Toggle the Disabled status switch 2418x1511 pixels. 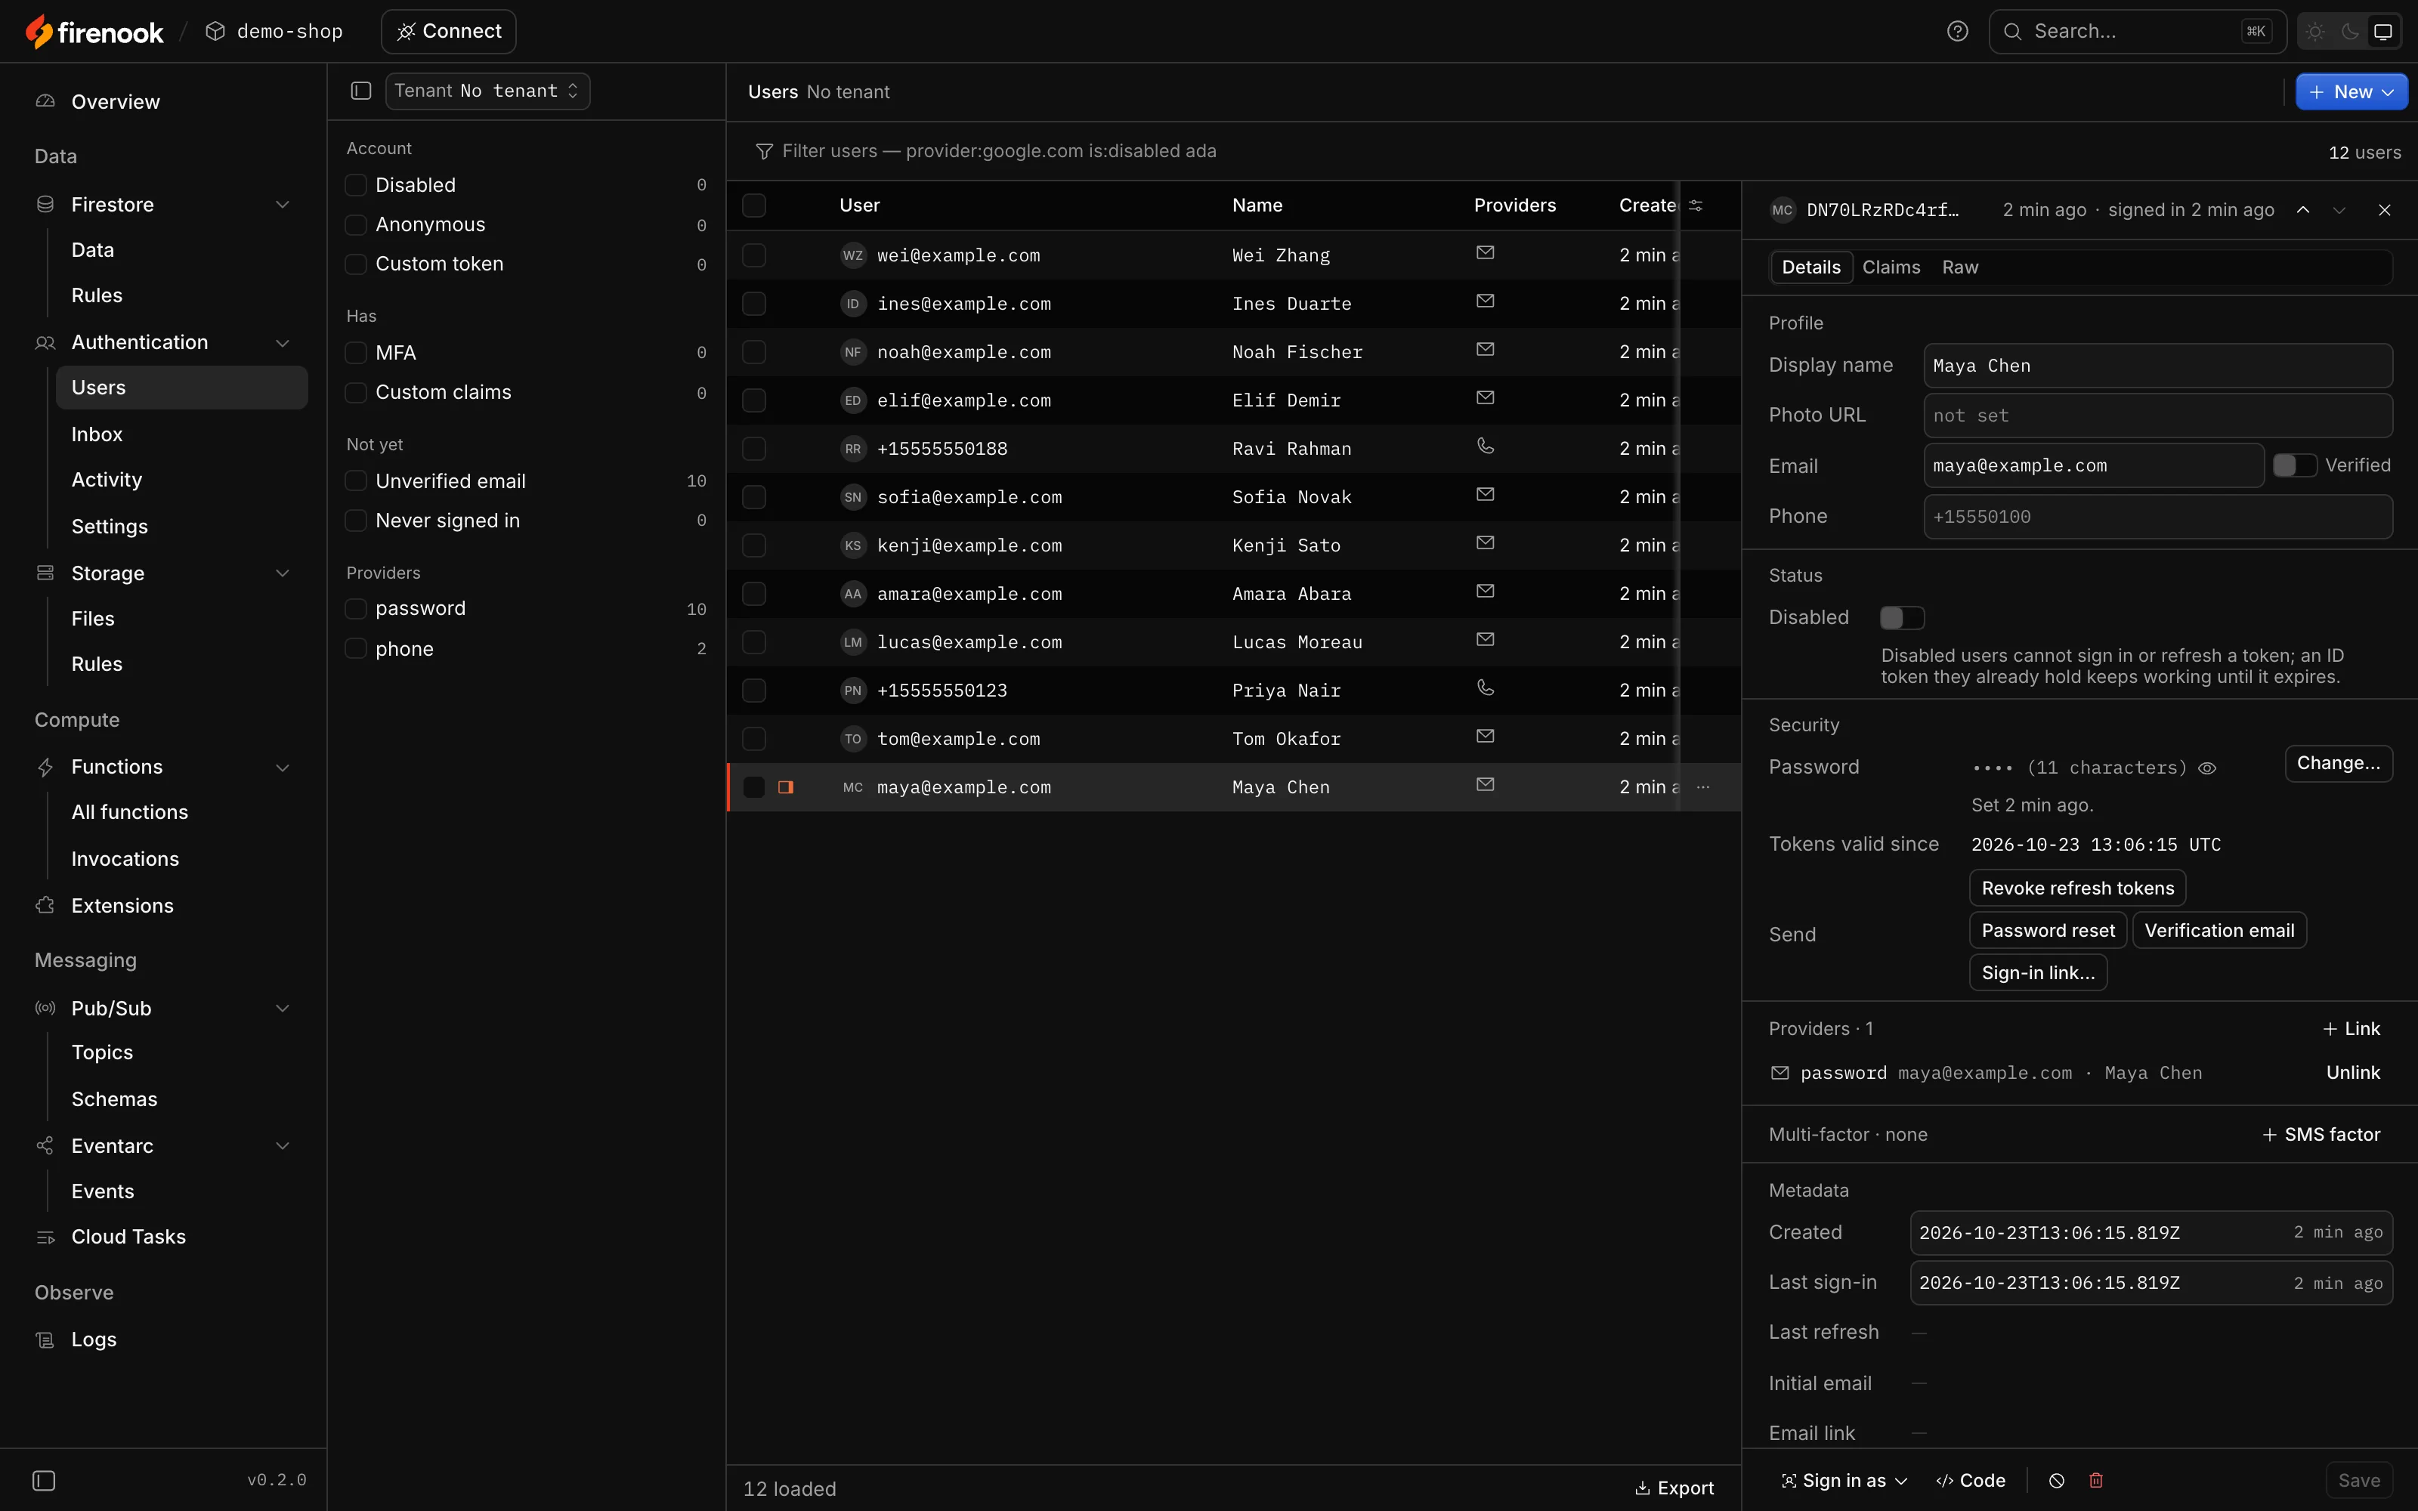click(x=1901, y=617)
